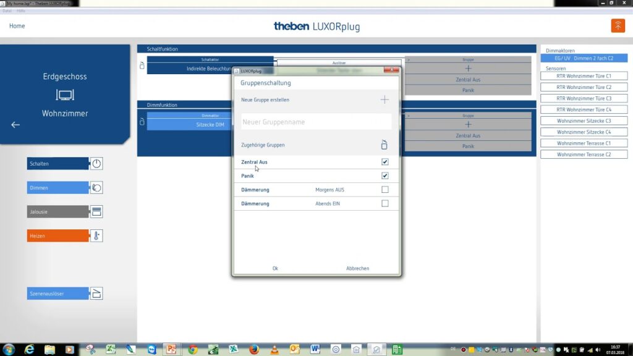The image size is (633, 356).
Task: Uncheck the Panik group checkbox
Action: 384,176
